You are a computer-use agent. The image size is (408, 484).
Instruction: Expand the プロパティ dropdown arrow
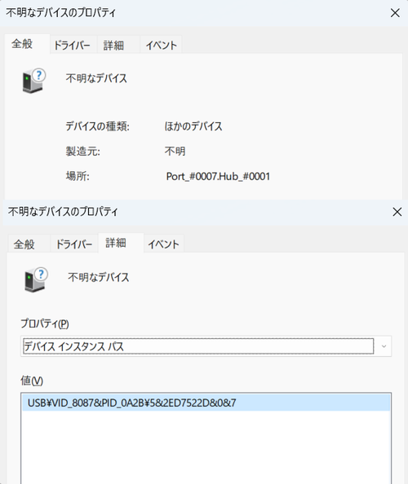point(384,346)
